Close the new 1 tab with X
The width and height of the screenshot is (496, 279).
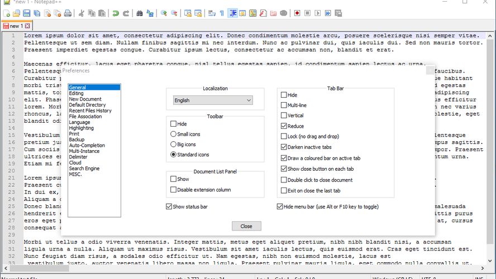tap(27, 26)
